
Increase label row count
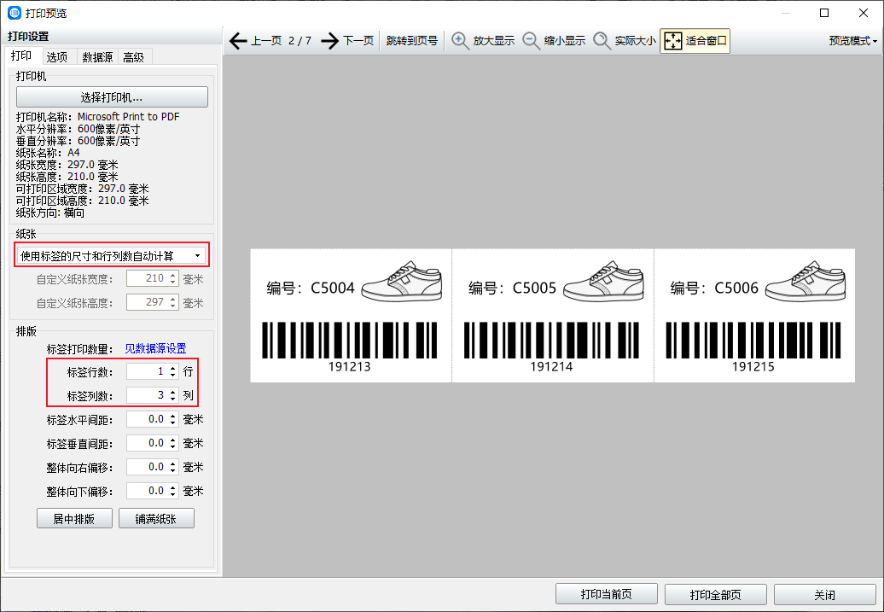(x=173, y=368)
